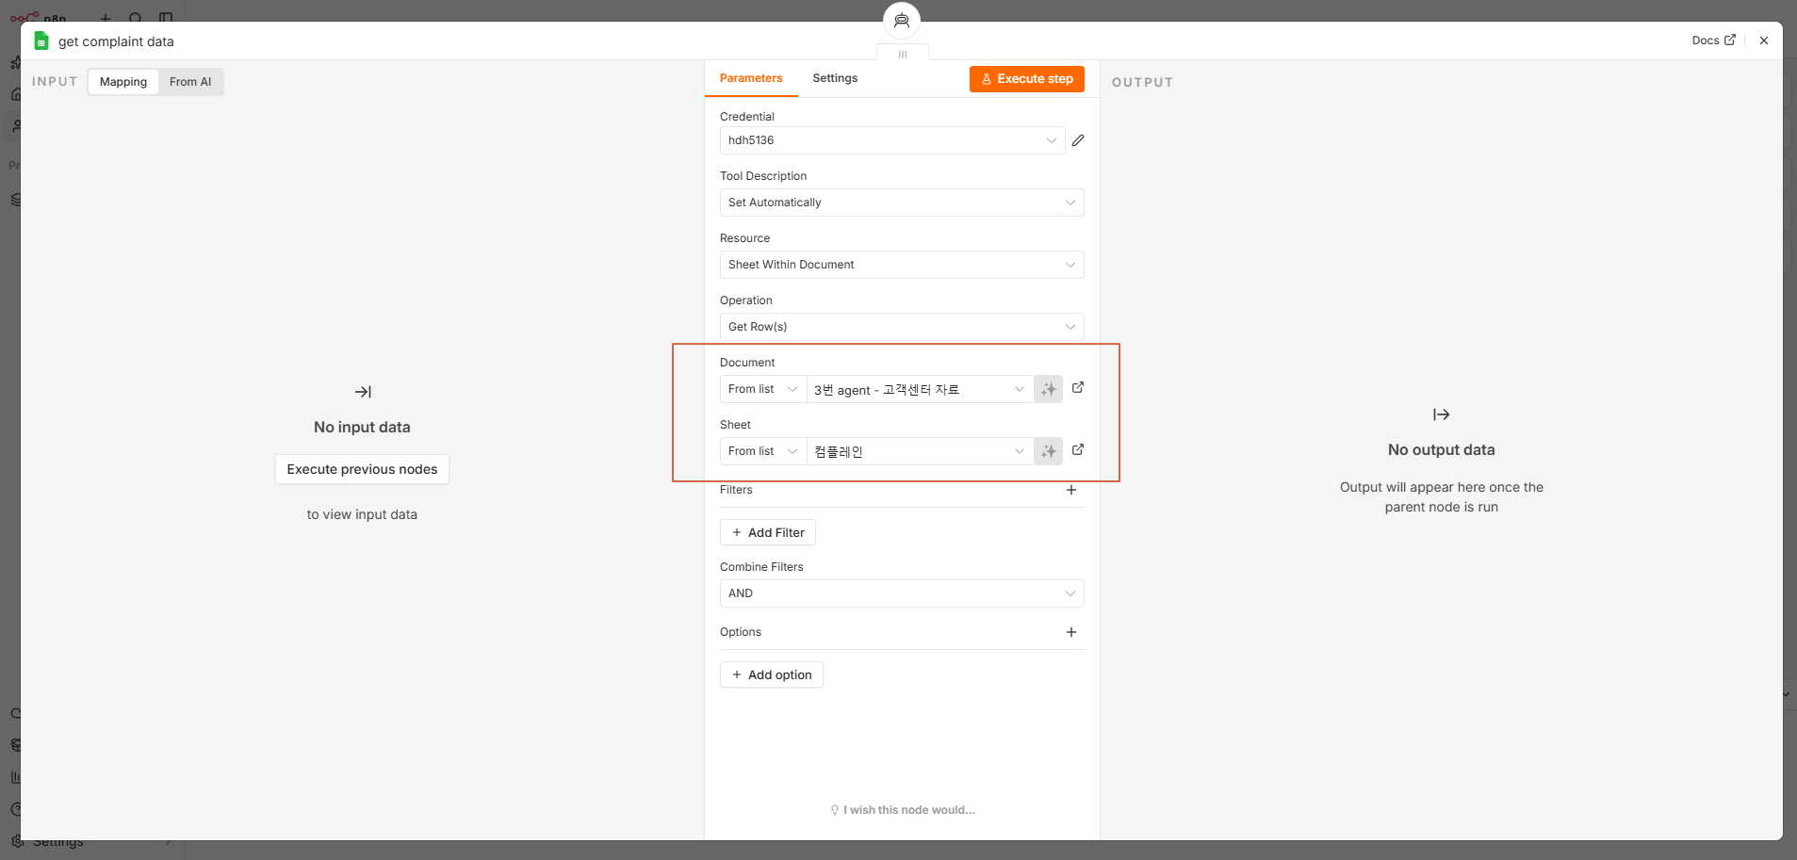Viewport: 1797px width, 860px height.
Task: Open the Resource dropdown Sheet Within Document
Action: tap(902, 265)
